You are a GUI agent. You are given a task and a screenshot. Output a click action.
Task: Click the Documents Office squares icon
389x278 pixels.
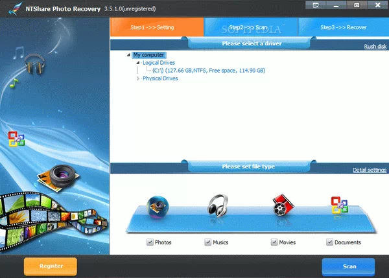pos(339,205)
